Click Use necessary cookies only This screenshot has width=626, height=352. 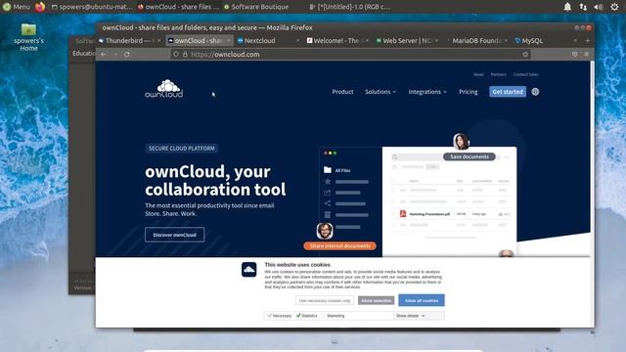(325, 300)
